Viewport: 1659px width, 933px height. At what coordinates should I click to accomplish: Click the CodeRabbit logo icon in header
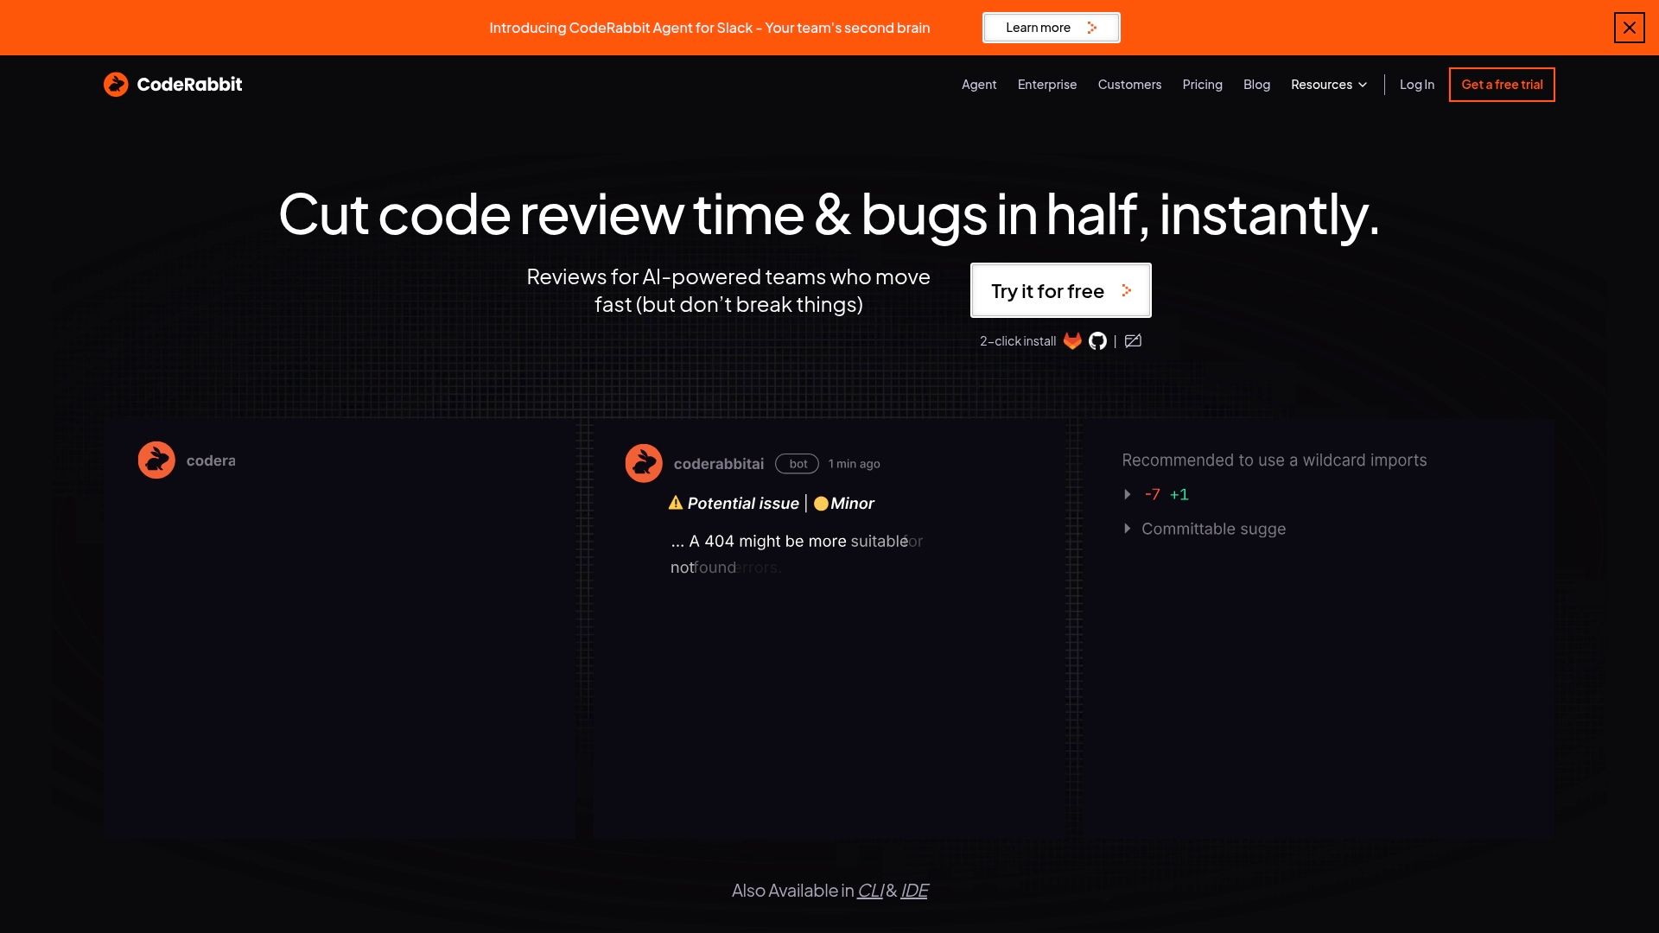tap(116, 84)
